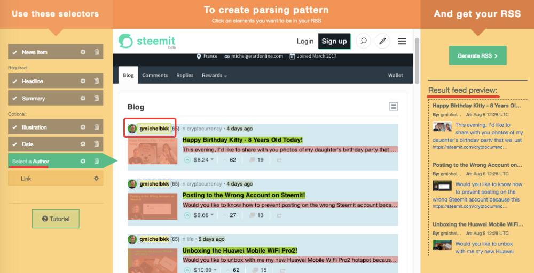Delete the News item selector
The image size is (534, 273).
tap(96, 52)
